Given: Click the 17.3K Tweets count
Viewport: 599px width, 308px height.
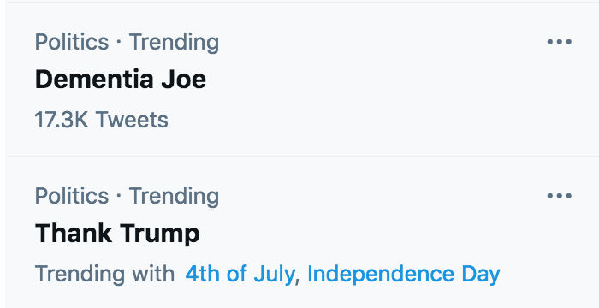Looking at the screenshot, I should [101, 120].
